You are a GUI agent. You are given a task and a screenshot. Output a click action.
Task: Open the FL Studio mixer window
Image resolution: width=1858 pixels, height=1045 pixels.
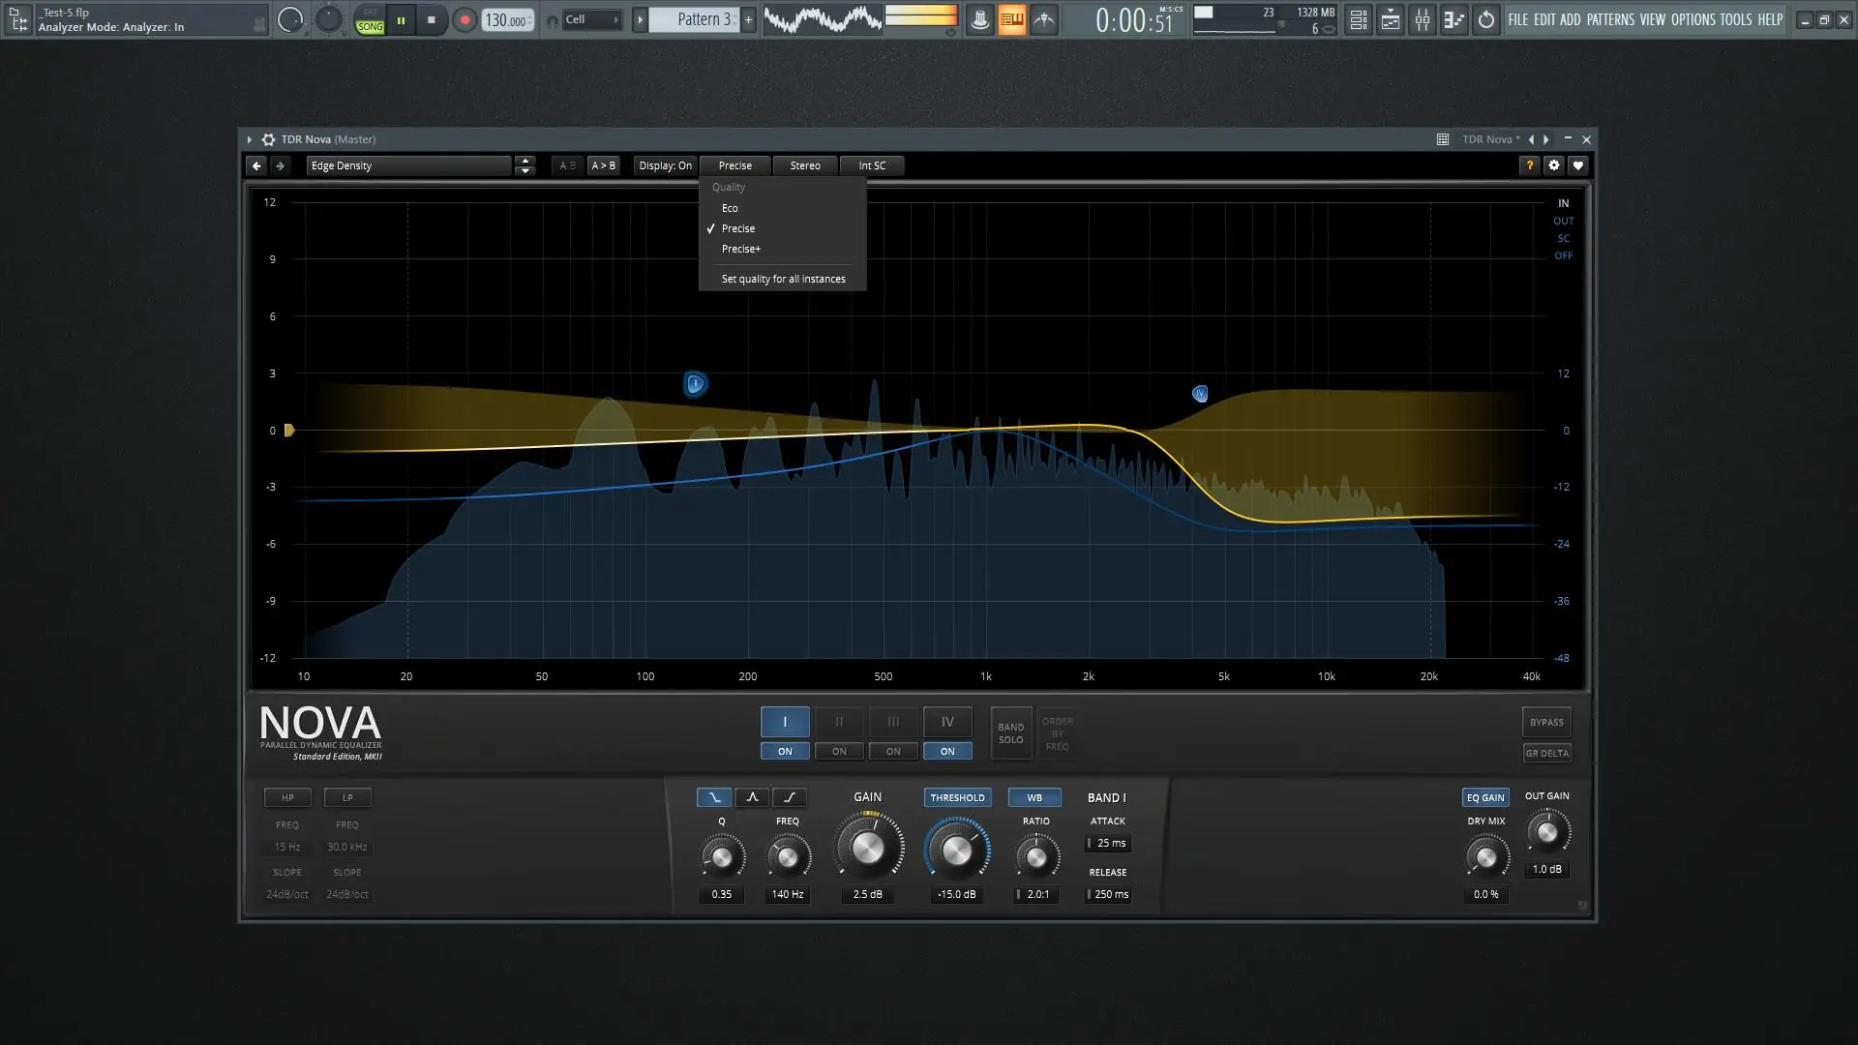coord(1422,19)
